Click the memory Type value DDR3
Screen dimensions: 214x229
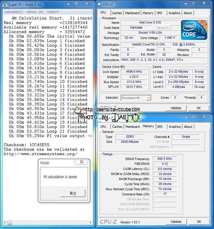(x=130, y=137)
